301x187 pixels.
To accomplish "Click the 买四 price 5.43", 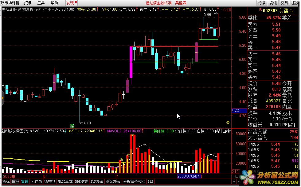I will click(276, 71).
